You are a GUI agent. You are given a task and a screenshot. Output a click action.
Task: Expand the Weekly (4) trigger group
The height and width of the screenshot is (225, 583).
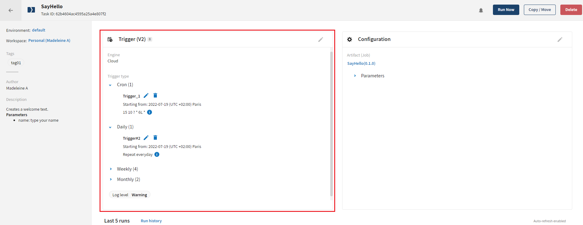coord(111,169)
